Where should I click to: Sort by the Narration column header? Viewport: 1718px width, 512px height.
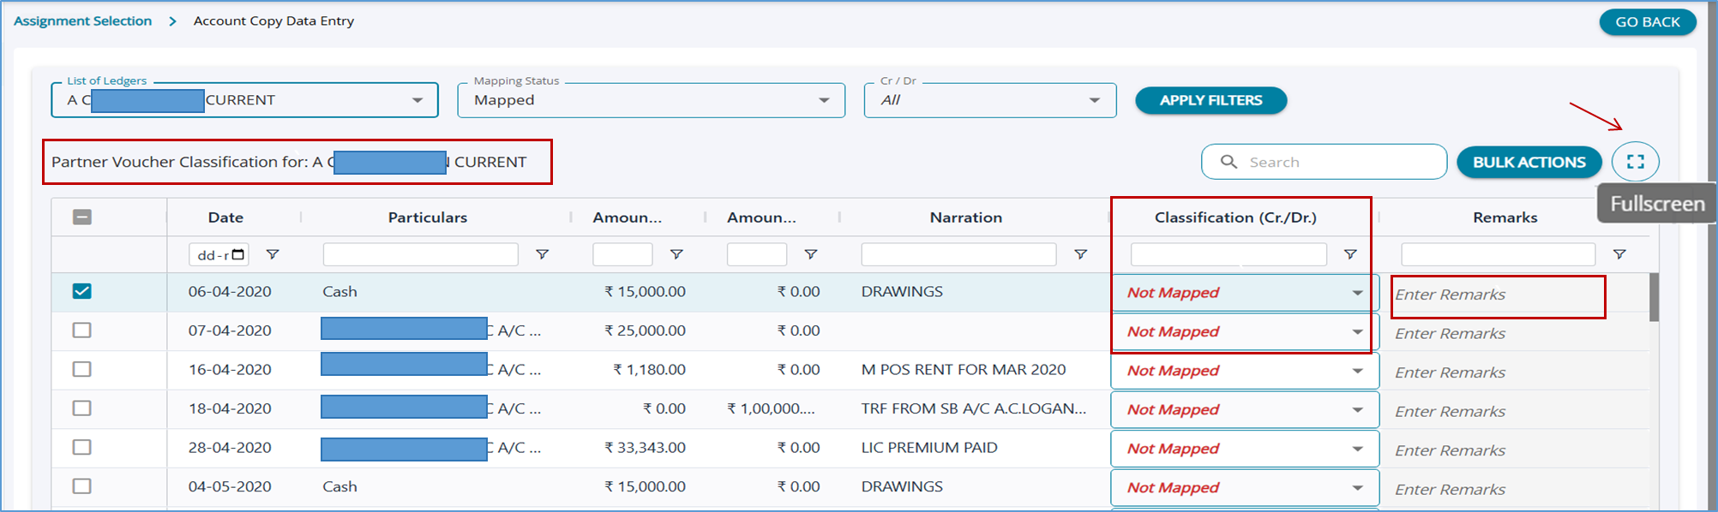(x=965, y=217)
